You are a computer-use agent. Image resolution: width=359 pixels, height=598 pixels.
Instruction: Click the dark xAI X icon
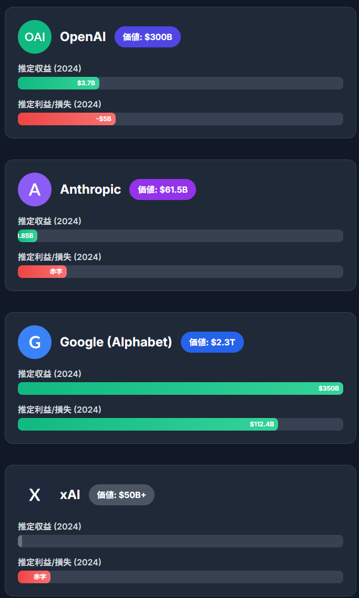tap(35, 495)
